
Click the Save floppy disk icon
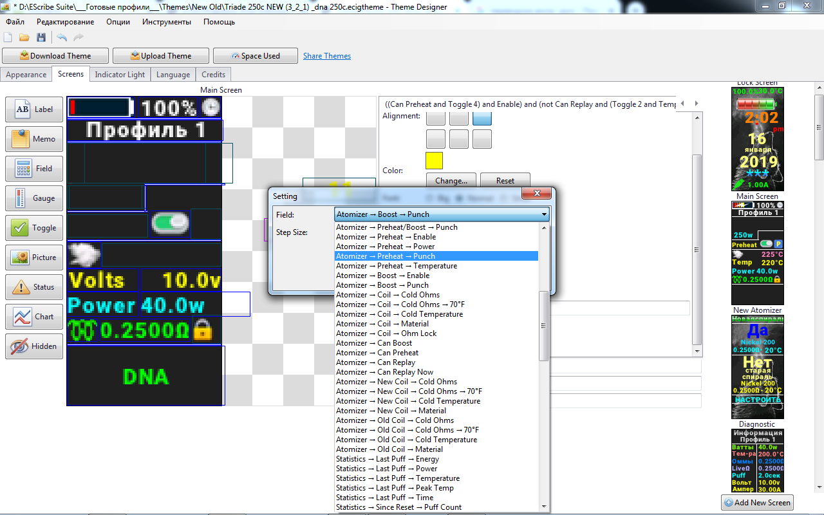pyautogui.click(x=41, y=37)
